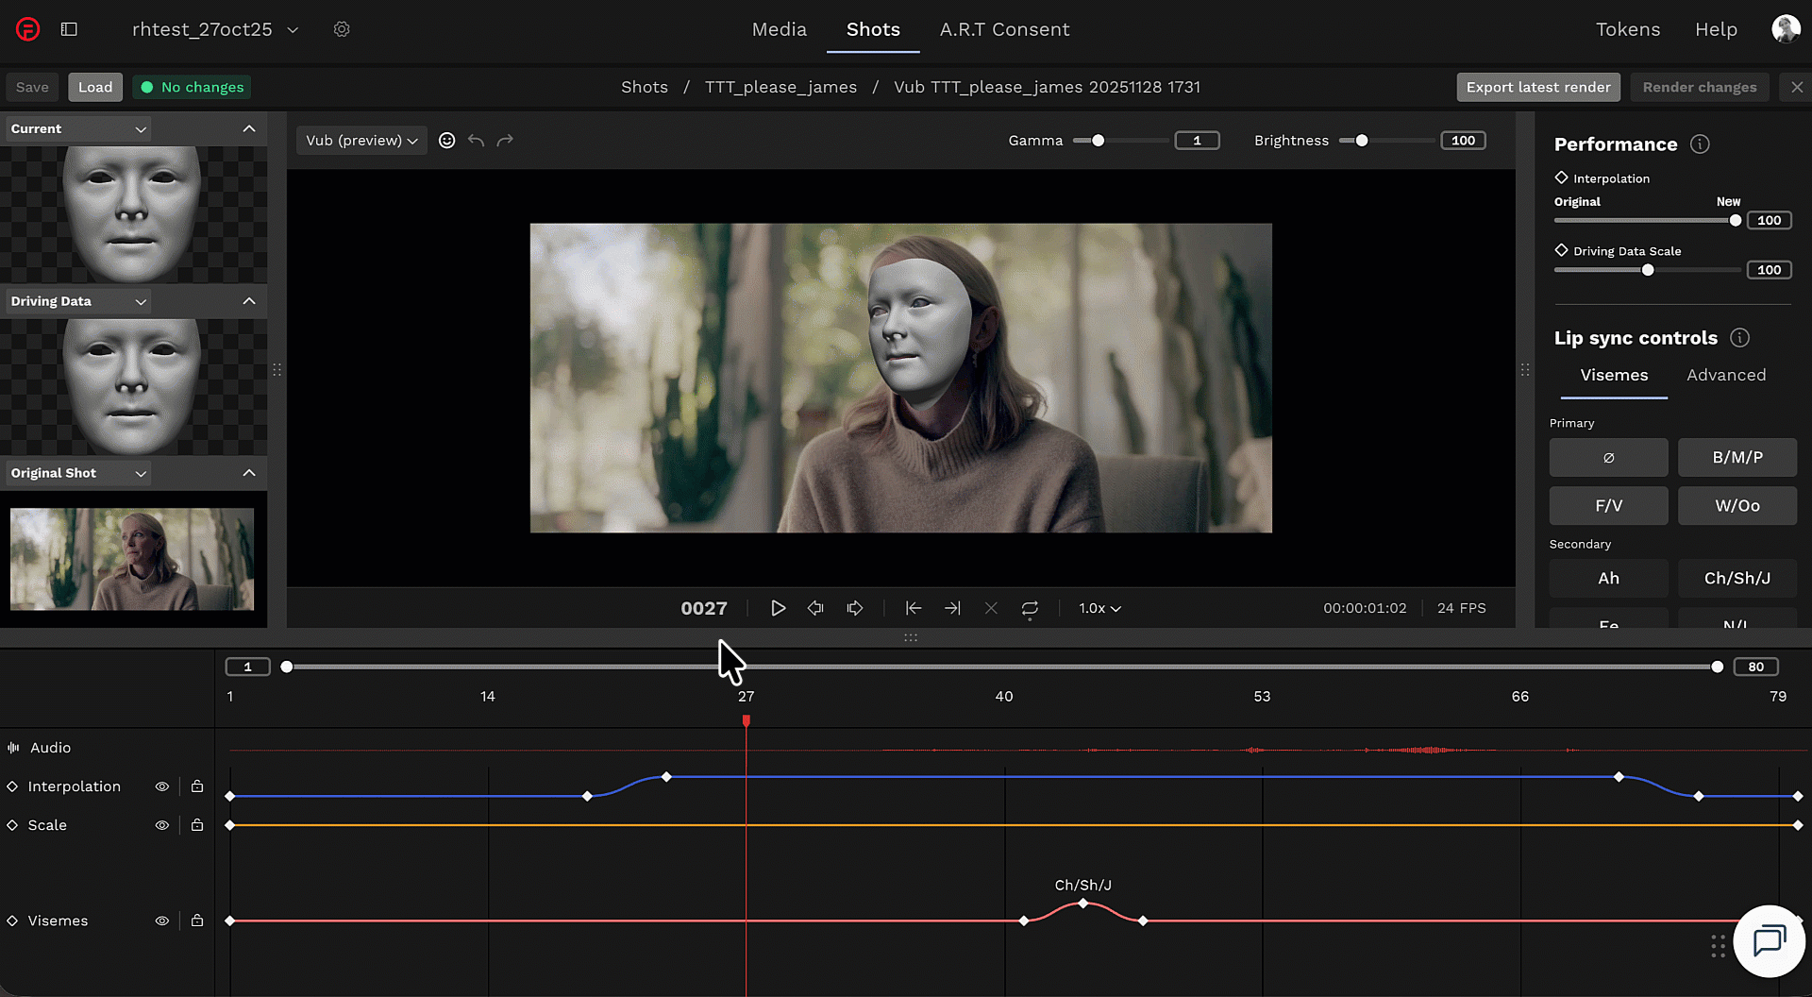Open the chat support bubble

[x=1769, y=940]
